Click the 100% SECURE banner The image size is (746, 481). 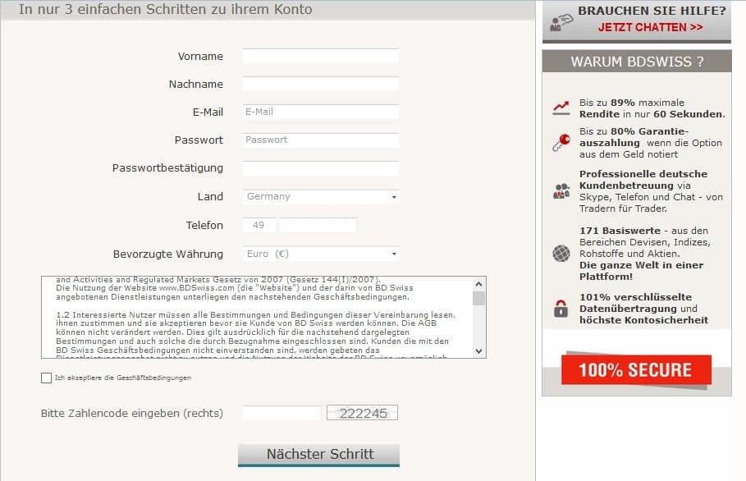(x=636, y=369)
